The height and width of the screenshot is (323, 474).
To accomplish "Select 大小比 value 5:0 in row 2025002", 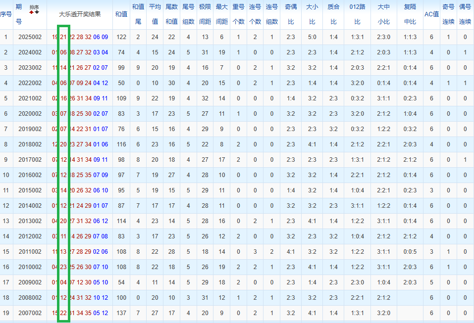I will coord(312,37).
